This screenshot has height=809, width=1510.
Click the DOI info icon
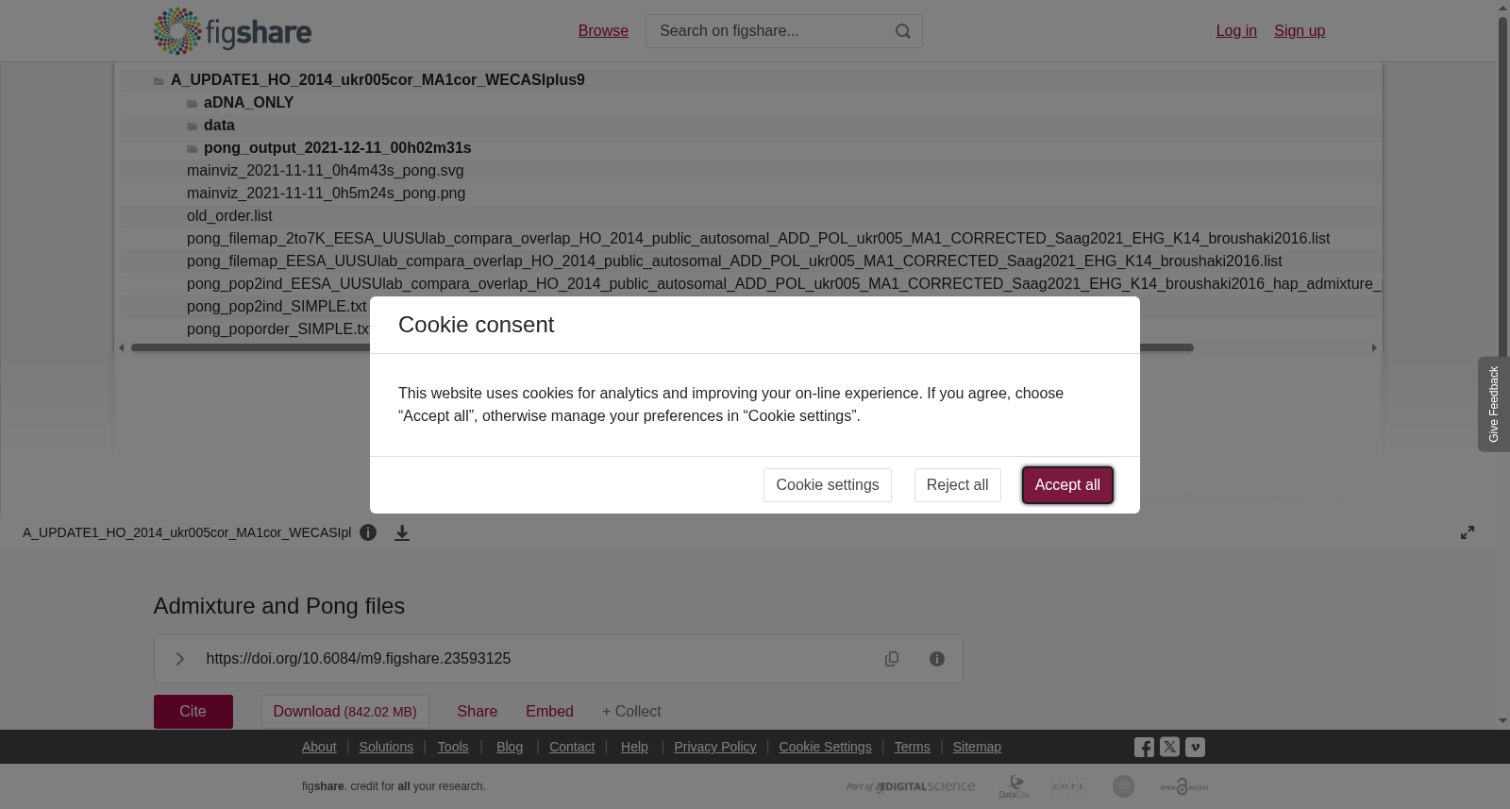[937, 659]
